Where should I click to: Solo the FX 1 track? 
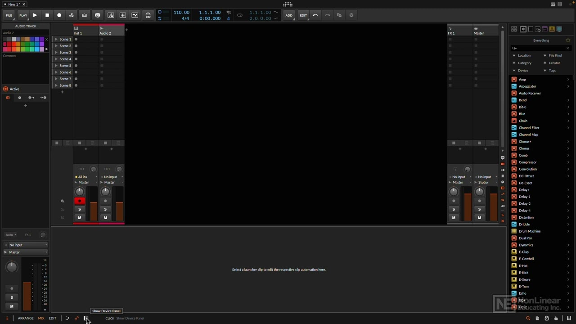tap(454, 209)
